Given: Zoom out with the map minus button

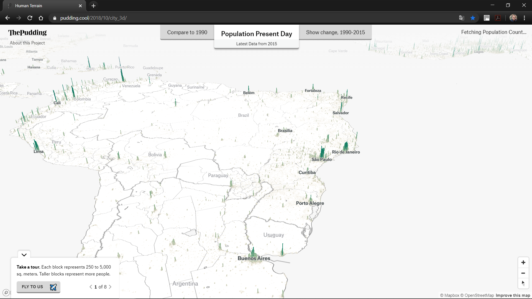Looking at the screenshot, I should (523, 273).
